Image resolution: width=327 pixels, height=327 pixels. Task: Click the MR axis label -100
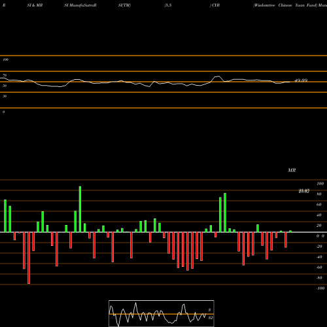point(320,288)
